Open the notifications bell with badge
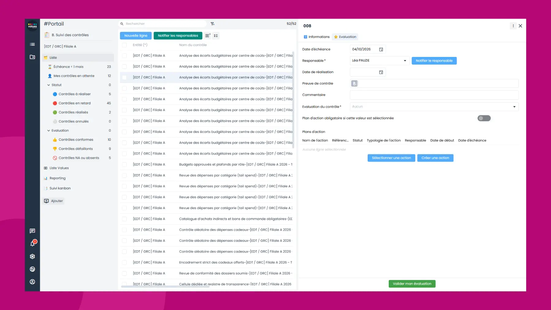 pos(32,244)
